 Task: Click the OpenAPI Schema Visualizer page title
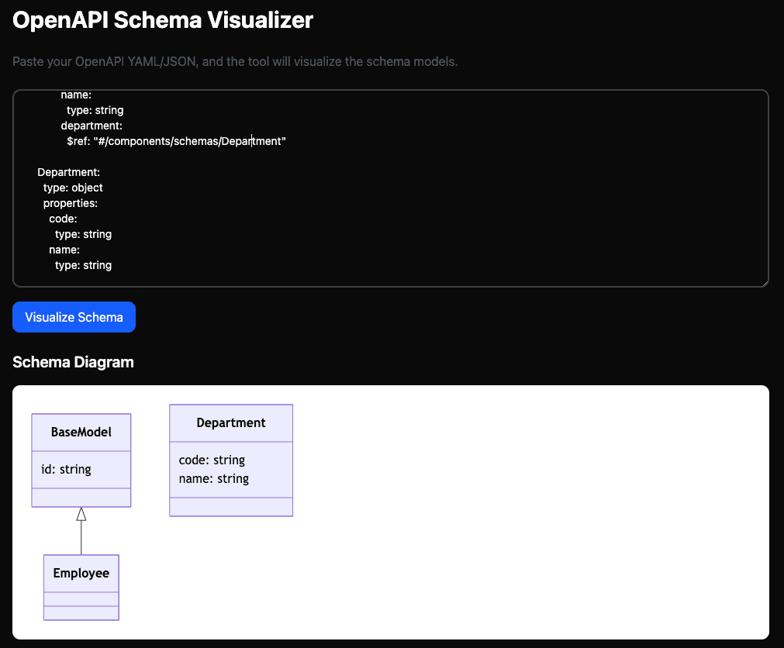point(163,20)
